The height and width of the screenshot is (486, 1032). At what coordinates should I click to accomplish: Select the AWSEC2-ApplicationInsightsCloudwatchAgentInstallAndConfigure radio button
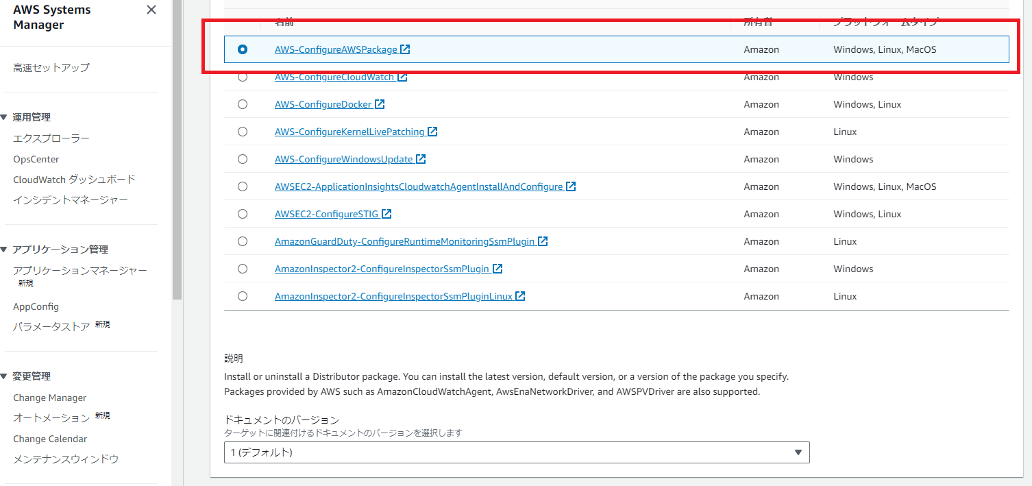pos(243,186)
